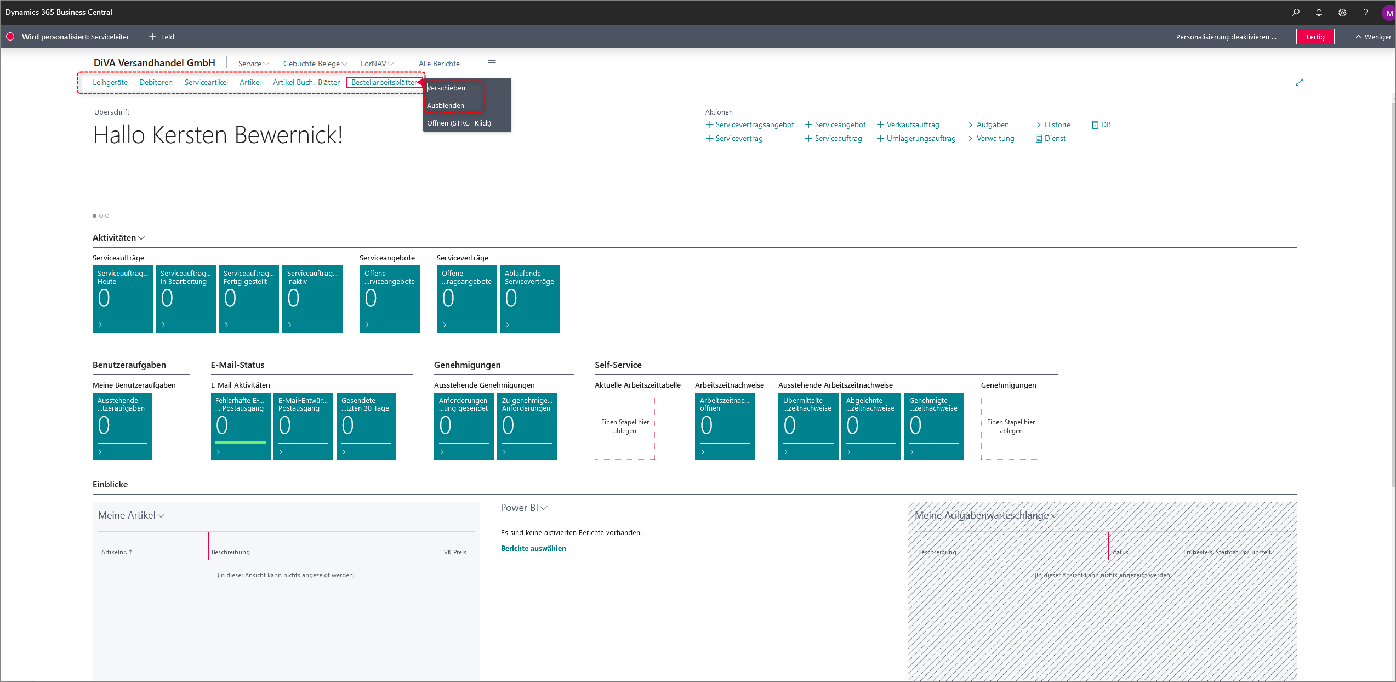Click the Serviceaufträge In Bearbeitung tile
1396x682 pixels.
pyautogui.click(x=186, y=299)
